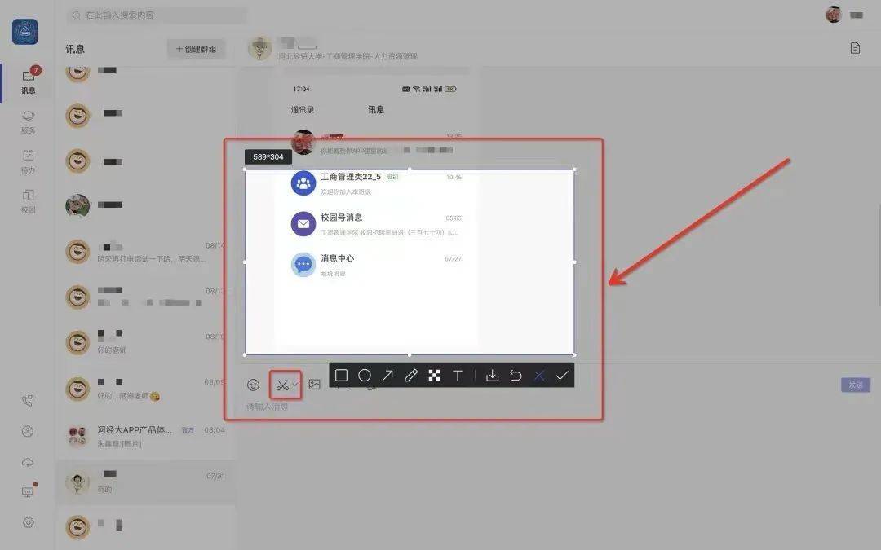
Task: Click the 消息中心 entry in screenshot
Action: coord(376,265)
